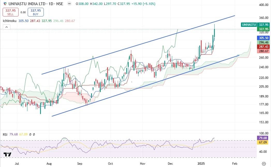Click the light green 296.46 price tag
The height and width of the screenshot is (167, 271).
[263, 42]
